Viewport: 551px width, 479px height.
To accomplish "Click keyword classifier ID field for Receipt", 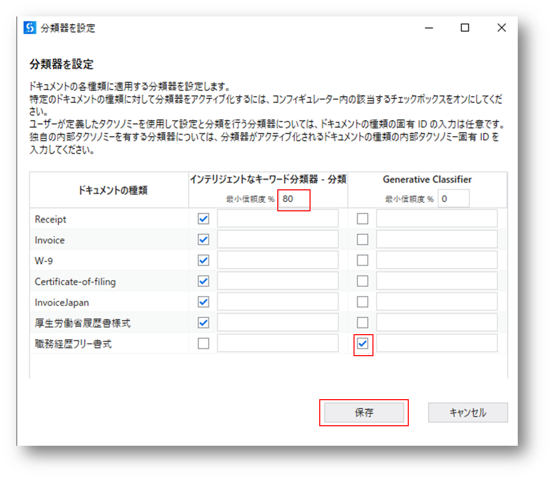I will click(x=278, y=219).
